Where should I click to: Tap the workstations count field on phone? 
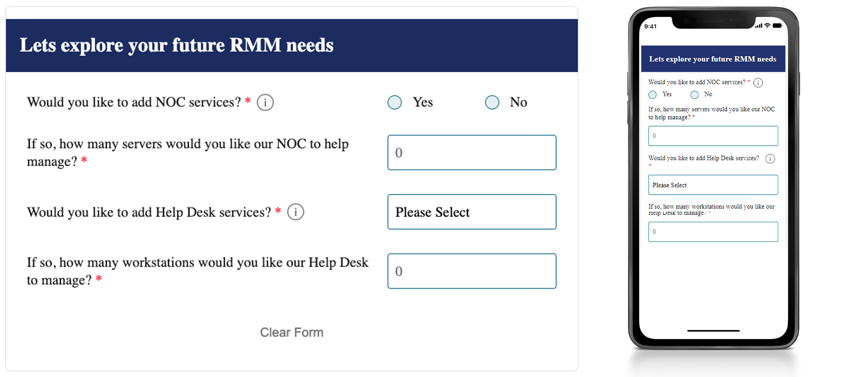713,232
